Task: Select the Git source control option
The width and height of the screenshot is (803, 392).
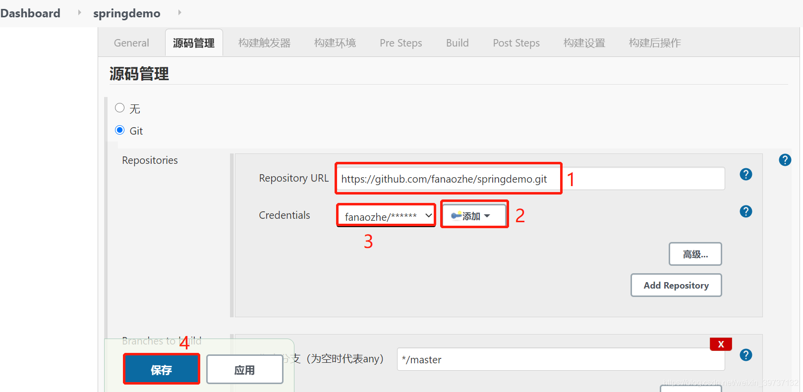Action: 119,130
